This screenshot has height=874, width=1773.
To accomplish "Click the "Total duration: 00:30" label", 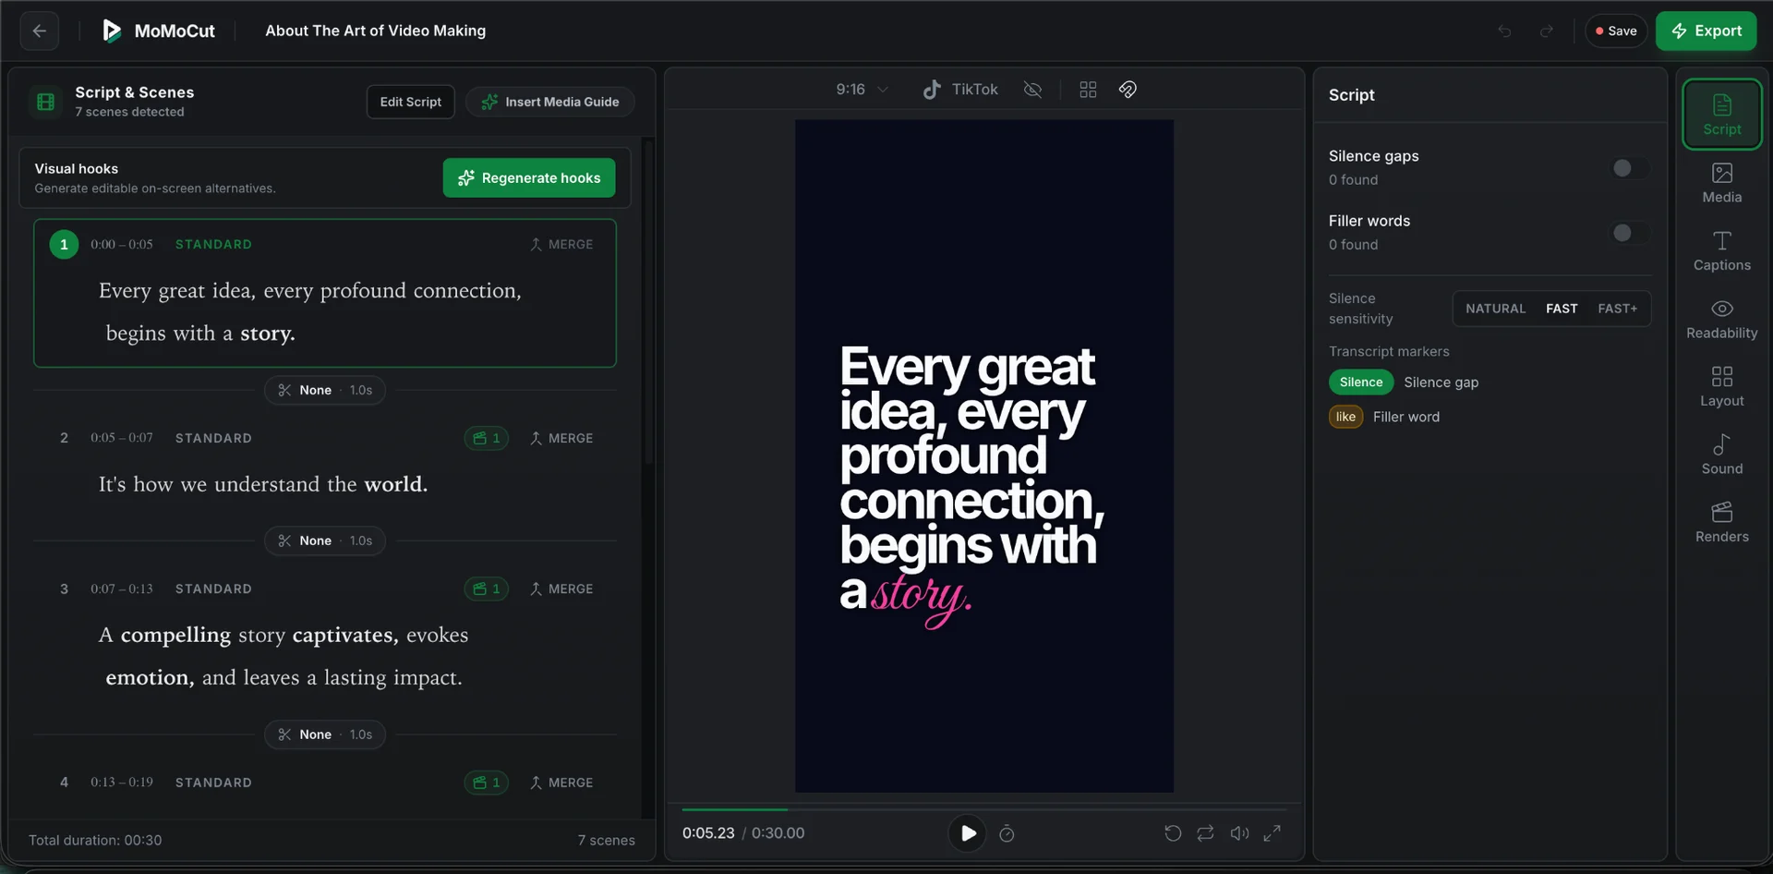I will pyautogui.click(x=95, y=840).
